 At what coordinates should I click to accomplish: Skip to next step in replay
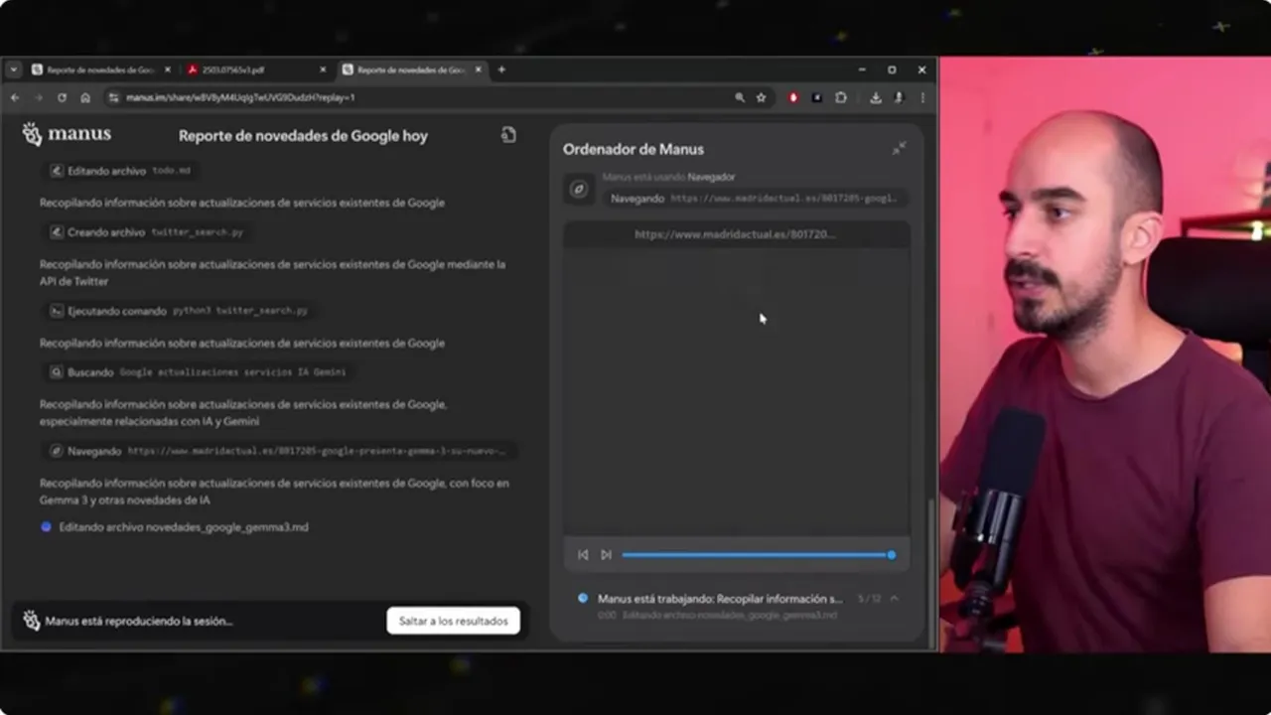[x=606, y=555]
